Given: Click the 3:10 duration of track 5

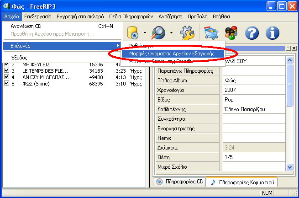Looking at the screenshot, I should click(x=121, y=84).
